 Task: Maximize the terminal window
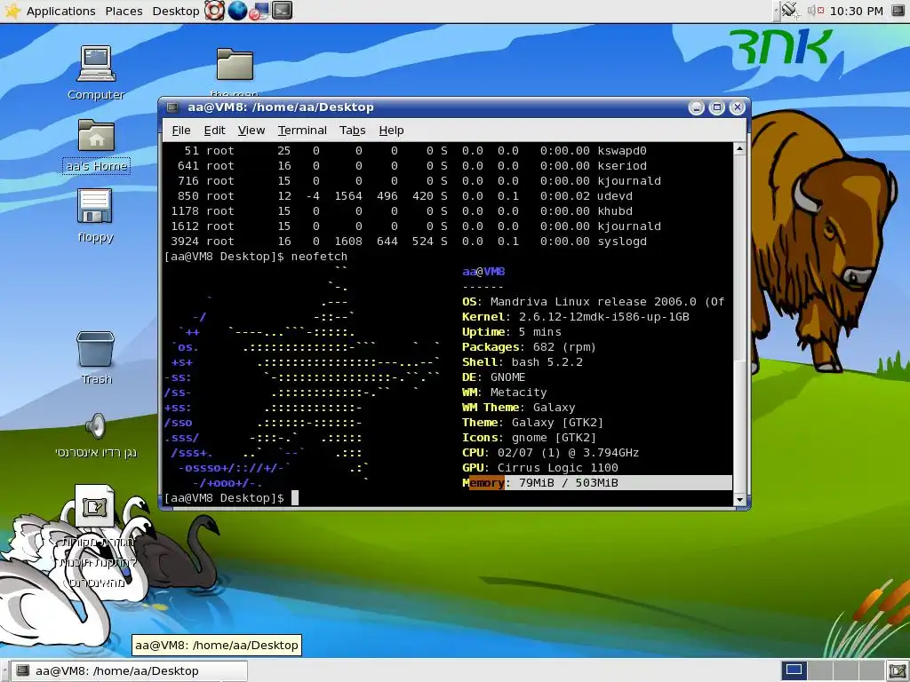717,107
